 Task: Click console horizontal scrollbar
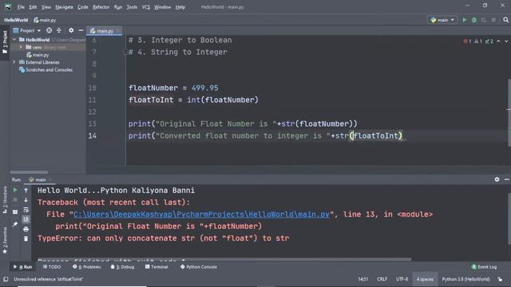click(x=224, y=260)
